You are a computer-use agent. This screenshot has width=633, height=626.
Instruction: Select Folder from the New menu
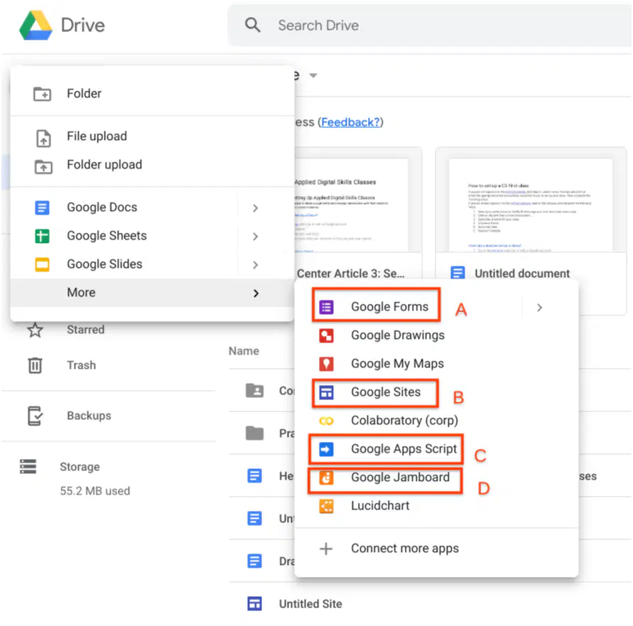(152, 94)
